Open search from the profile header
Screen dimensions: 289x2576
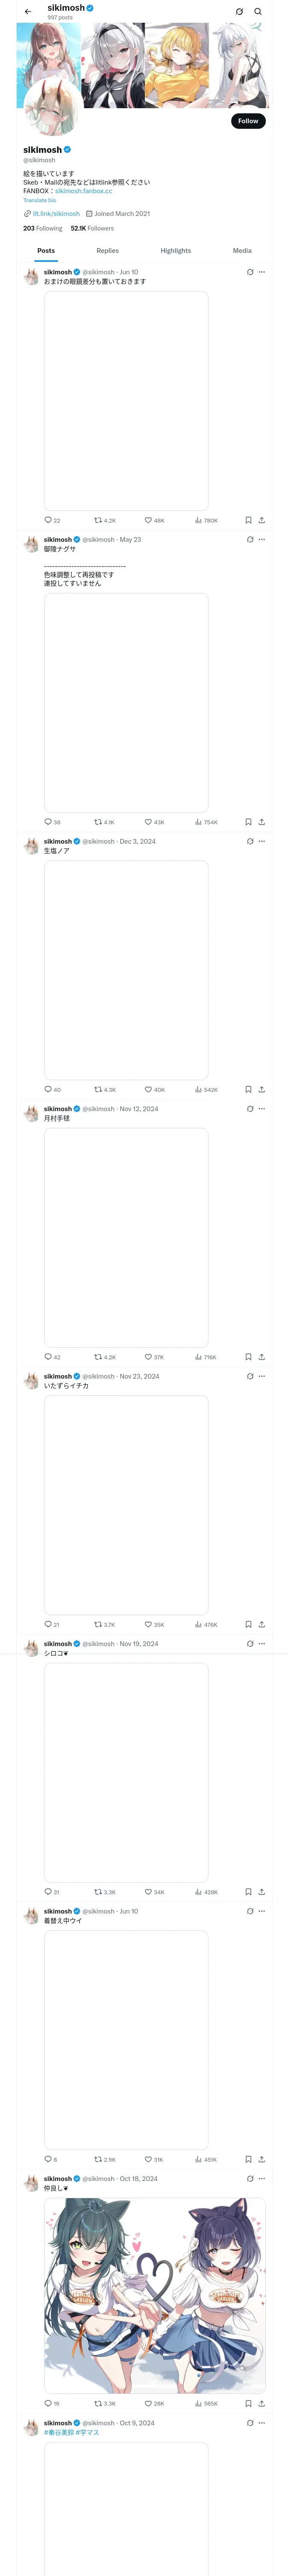[258, 12]
